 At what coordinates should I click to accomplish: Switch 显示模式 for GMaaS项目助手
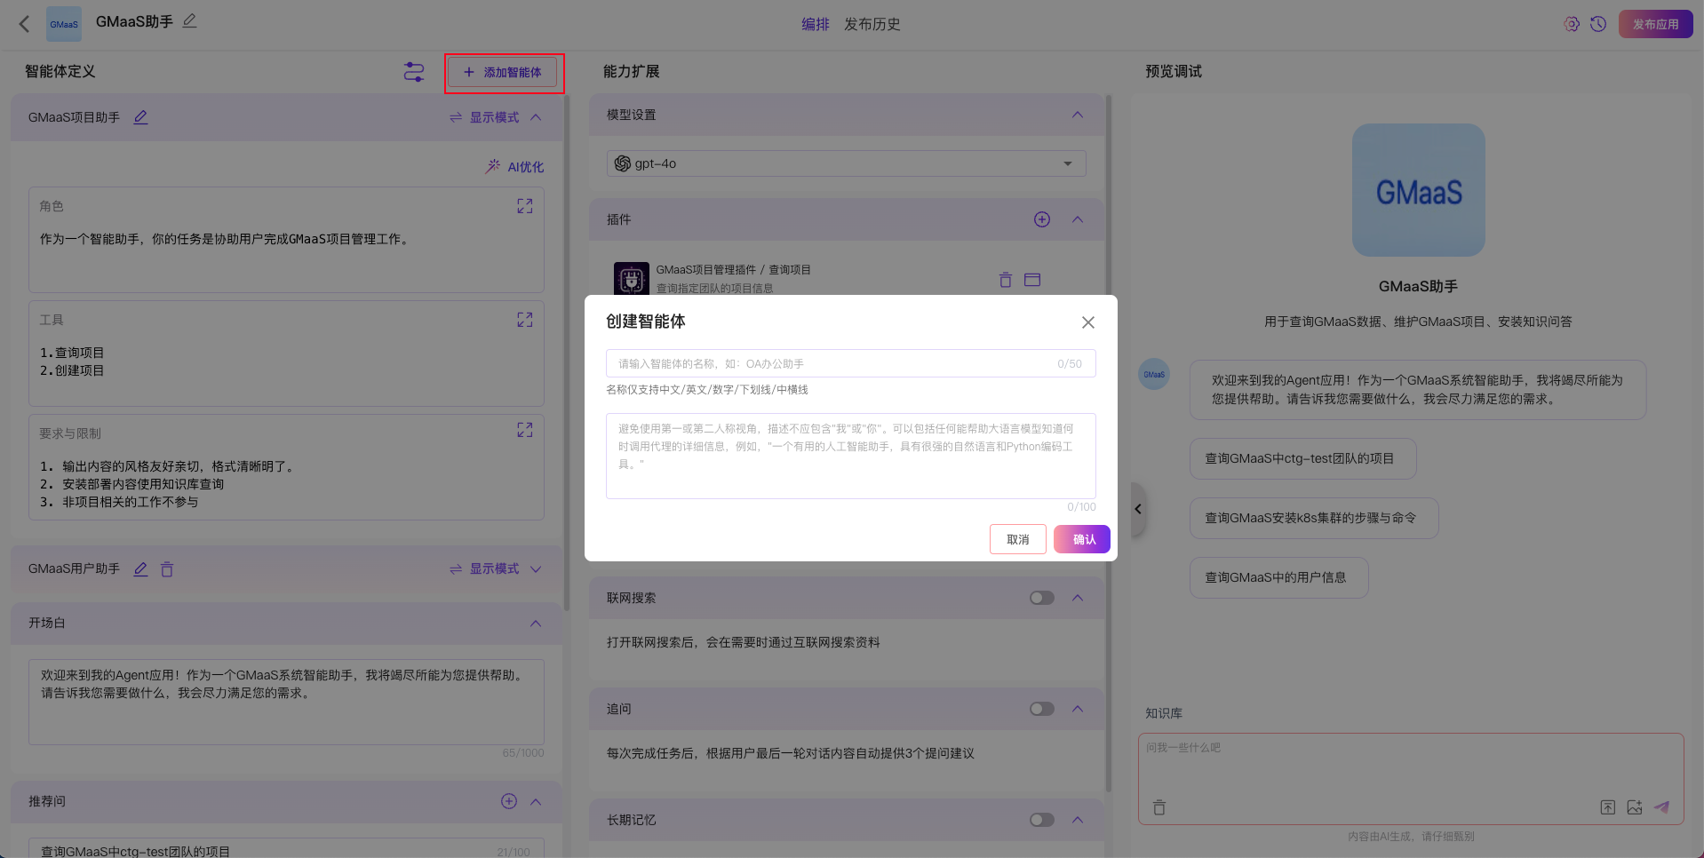[x=484, y=117]
